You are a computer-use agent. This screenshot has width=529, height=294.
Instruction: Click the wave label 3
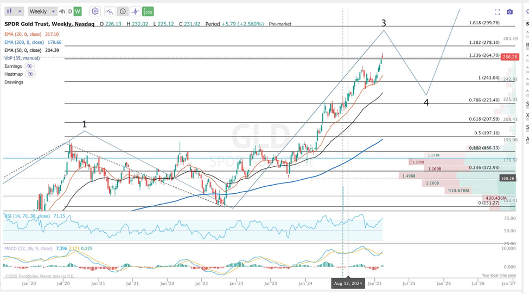pyautogui.click(x=384, y=23)
